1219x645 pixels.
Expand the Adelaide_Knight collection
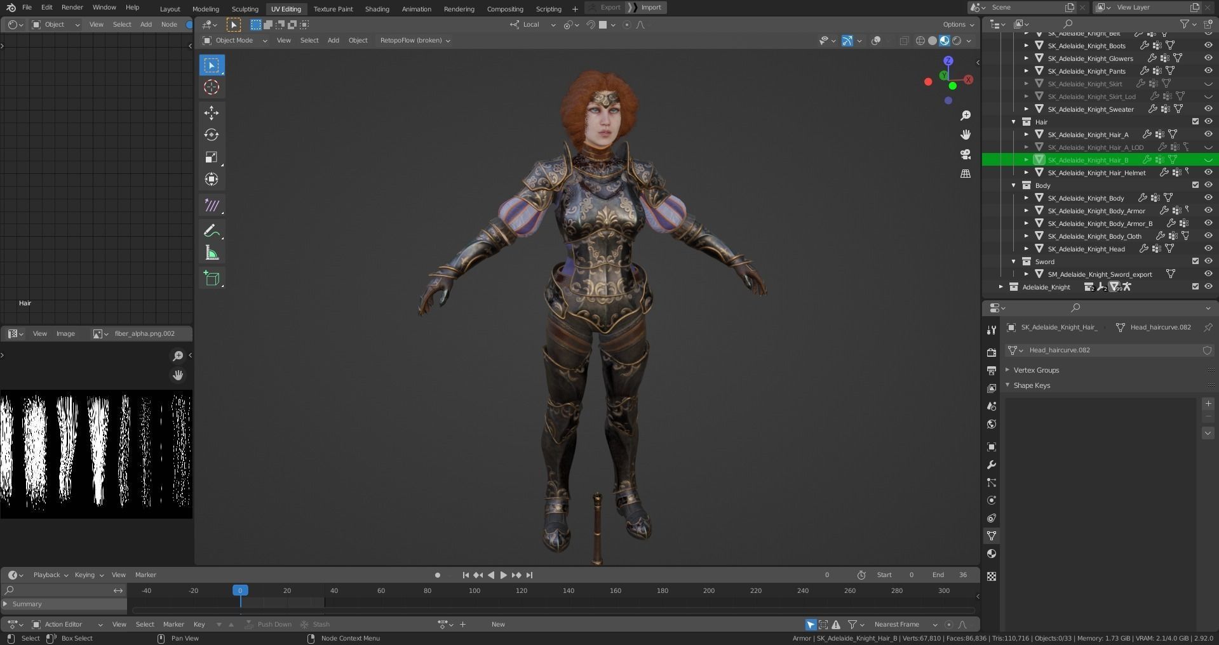click(x=1001, y=287)
